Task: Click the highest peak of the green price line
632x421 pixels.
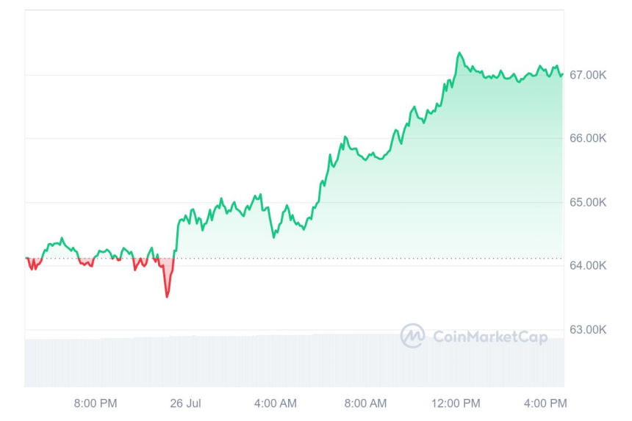Action: (x=460, y=53)
